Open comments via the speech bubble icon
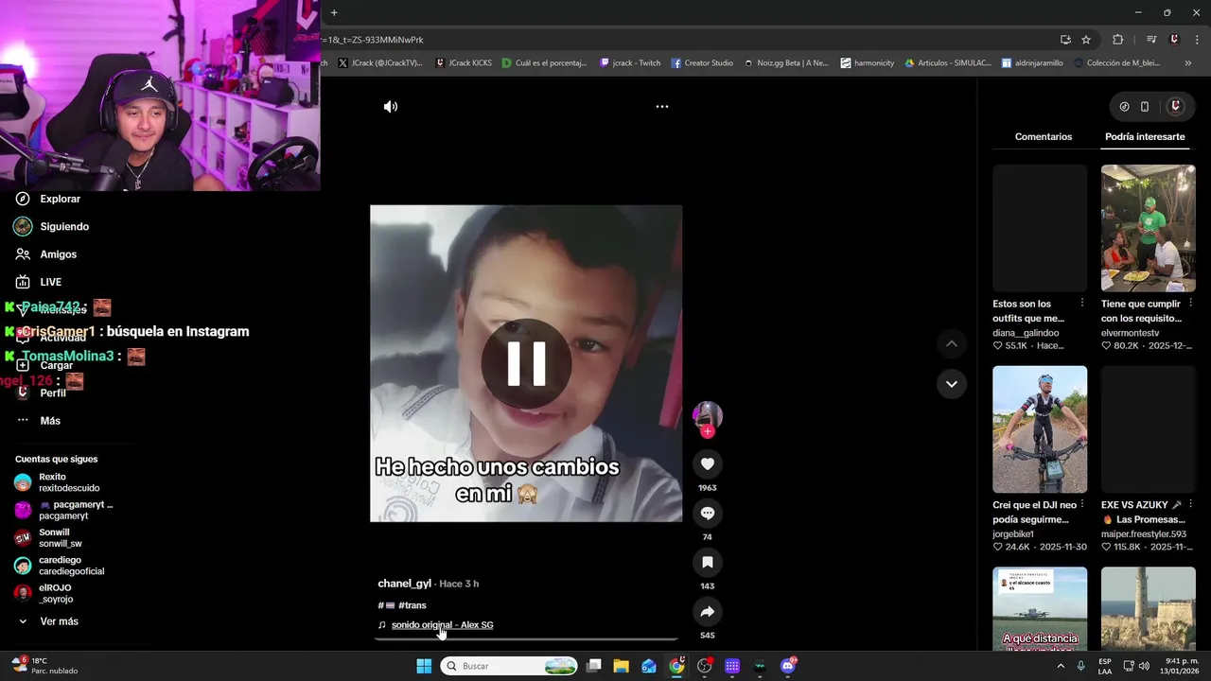Screen dimensions: 1211x681 [707, 513]
